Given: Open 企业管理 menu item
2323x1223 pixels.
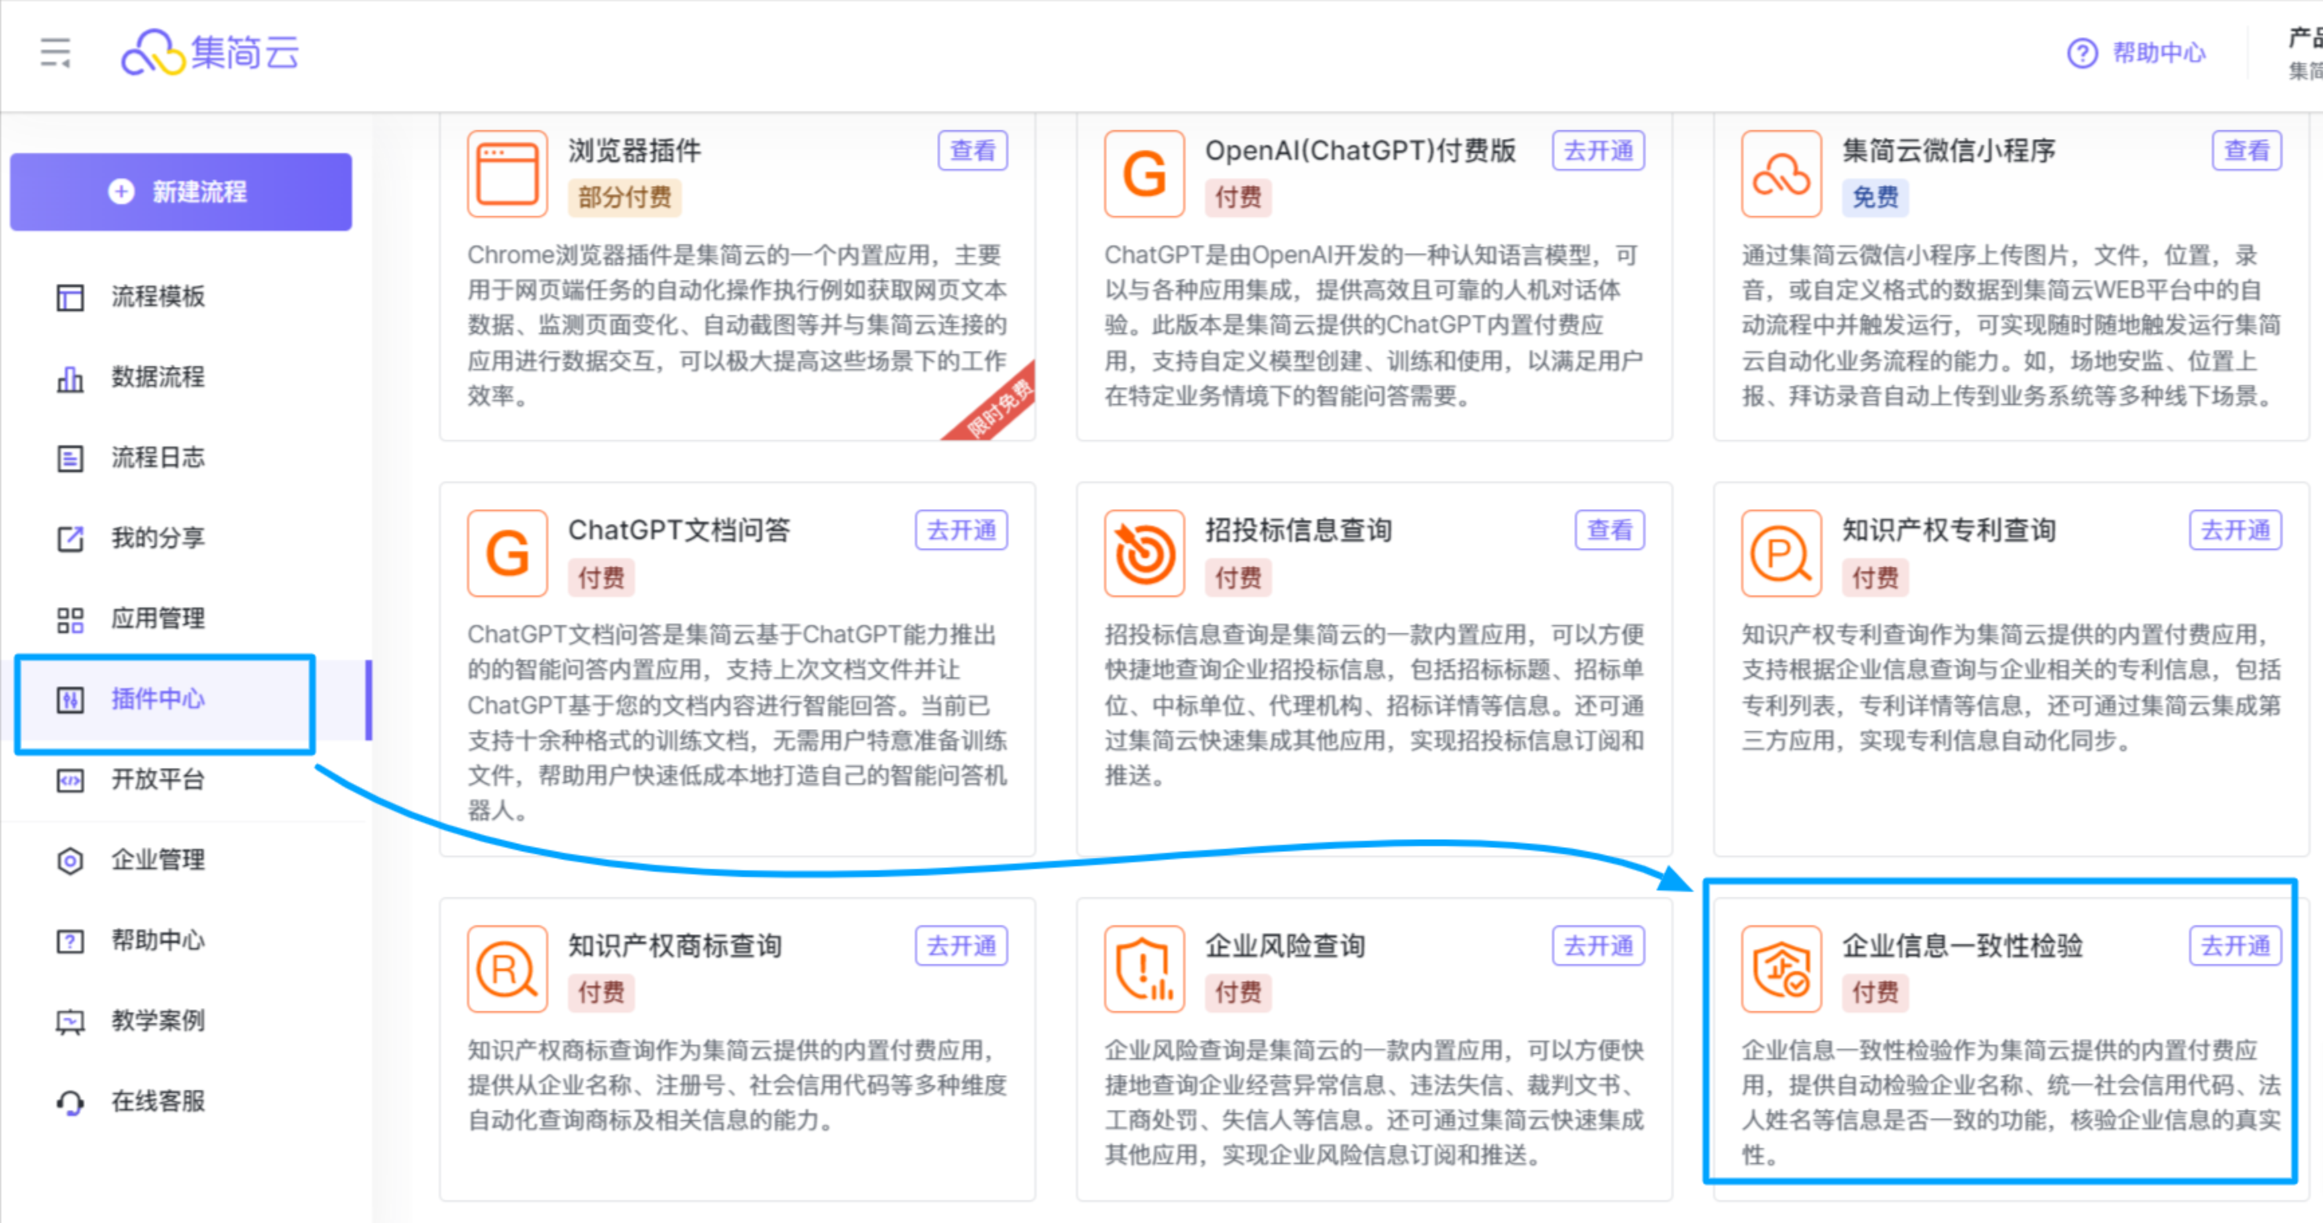Looking at the screenshot, I should [x=159, y=860].
